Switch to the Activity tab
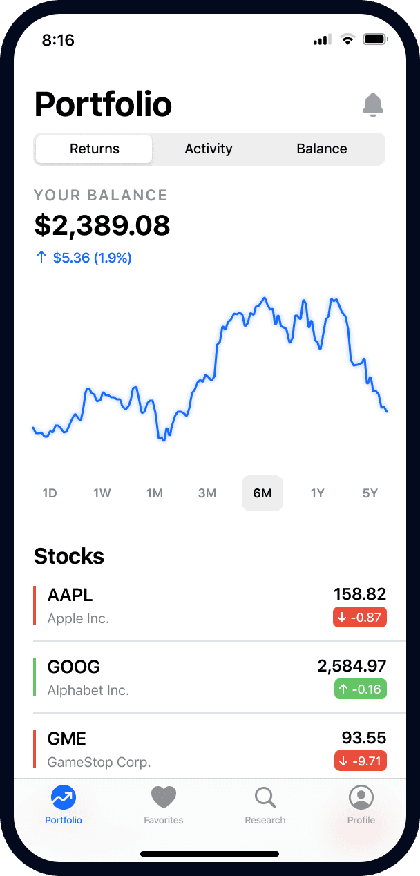420x876 pixels. [209, 149]
